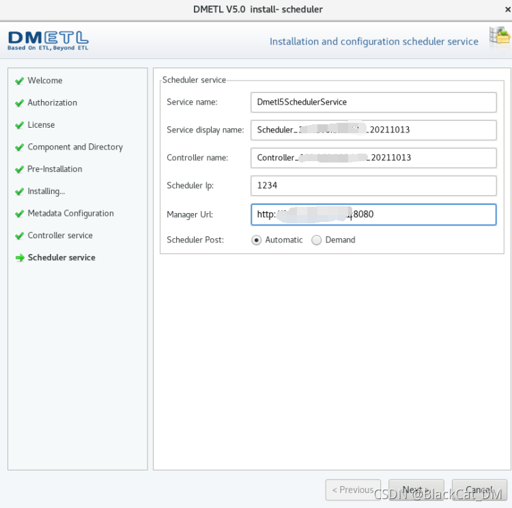
Task: Select the Scheduler service step label
Action: click(61, 257)
